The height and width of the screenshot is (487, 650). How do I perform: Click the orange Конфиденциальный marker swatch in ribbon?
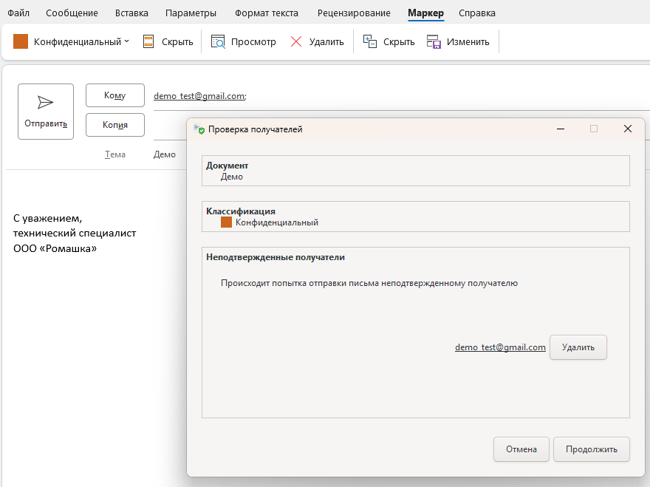21,41
